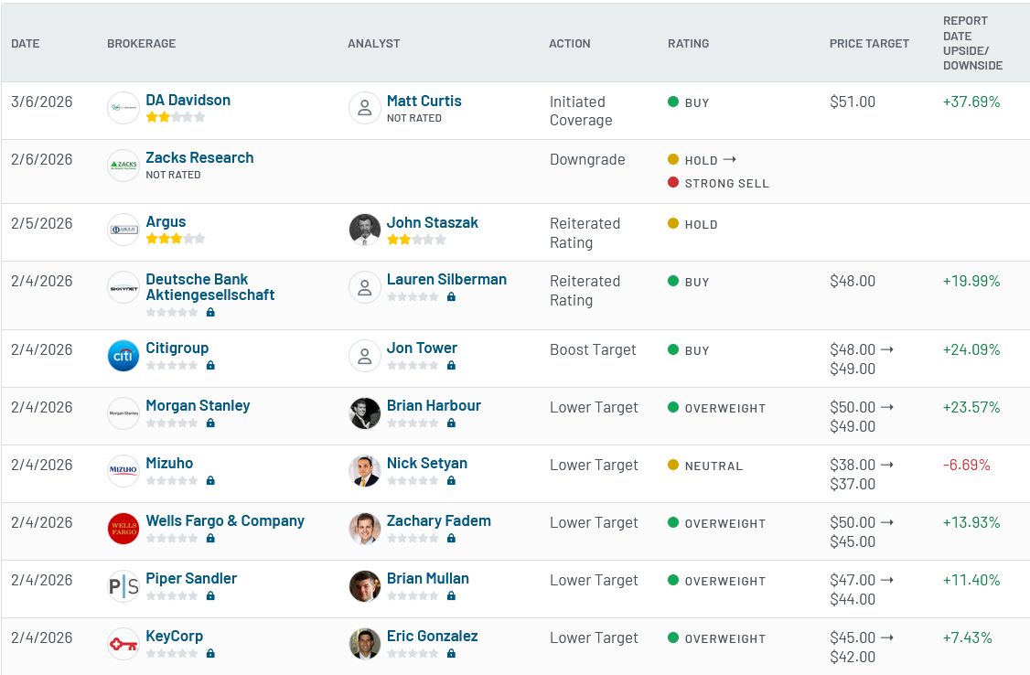Open the Piper Sandler link
The image size is (1030, 675).
pyautogui.click(x=191, y=578)
